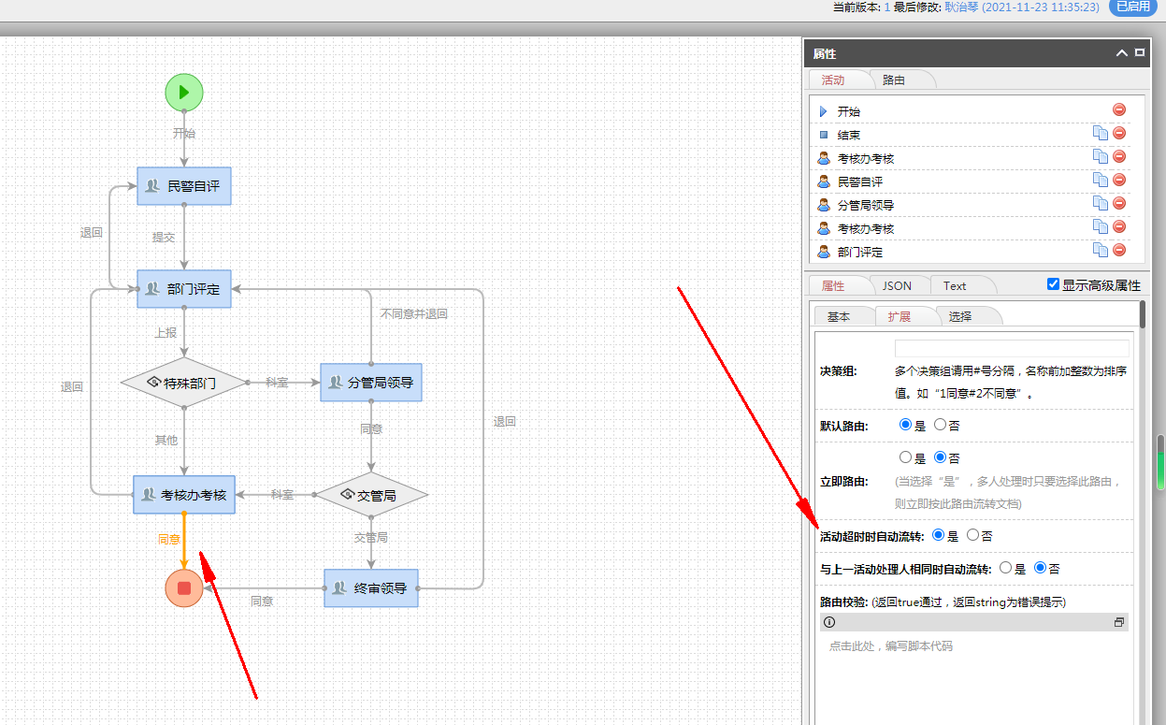Expand the 路由校验 script editor window
Screen dimensions: 1166x725
(x=1118, y=622)
